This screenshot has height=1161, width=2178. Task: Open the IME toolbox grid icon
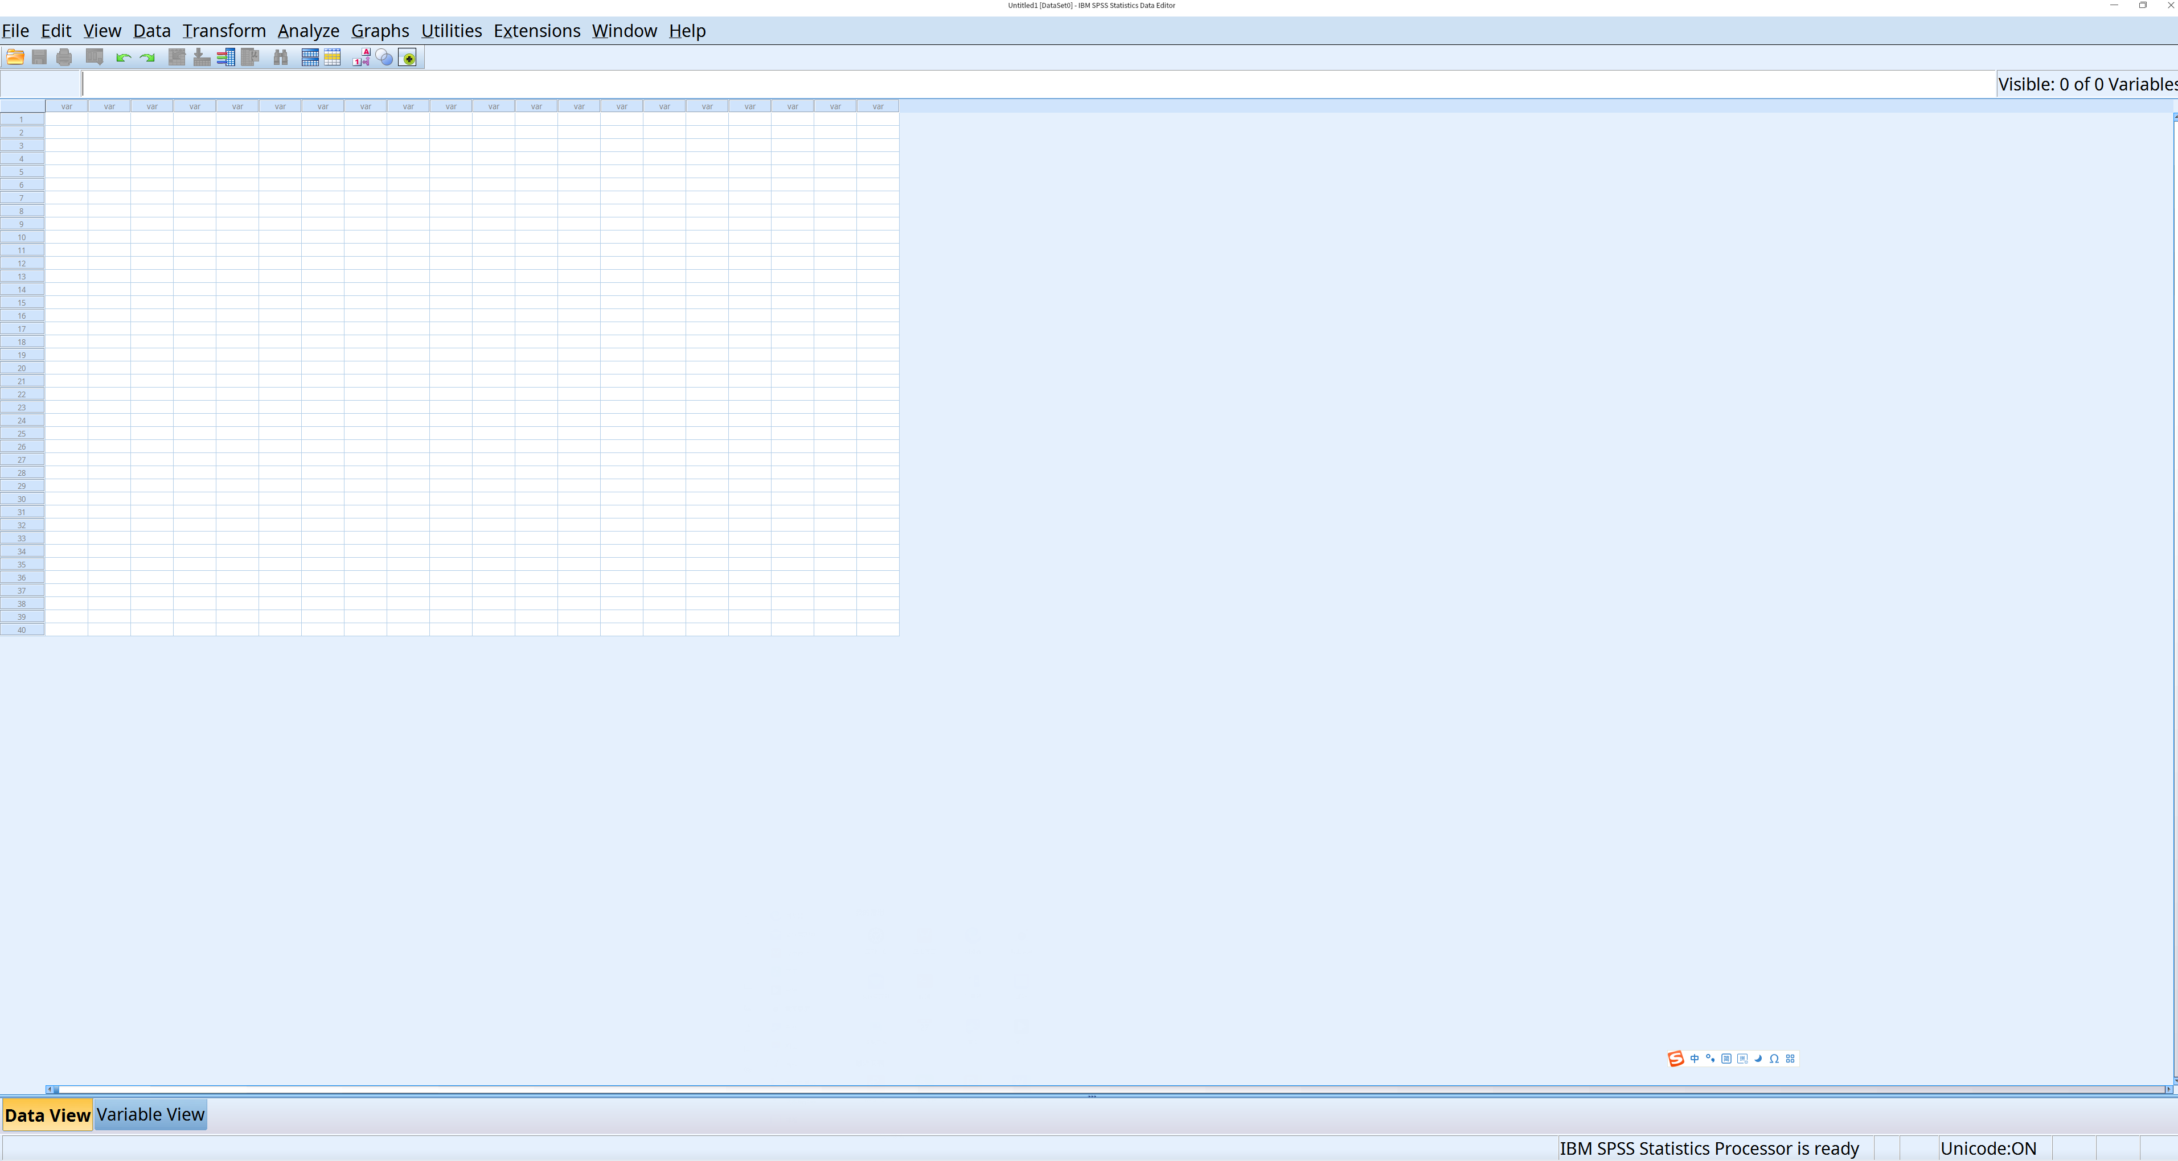click(1791, 1059)
